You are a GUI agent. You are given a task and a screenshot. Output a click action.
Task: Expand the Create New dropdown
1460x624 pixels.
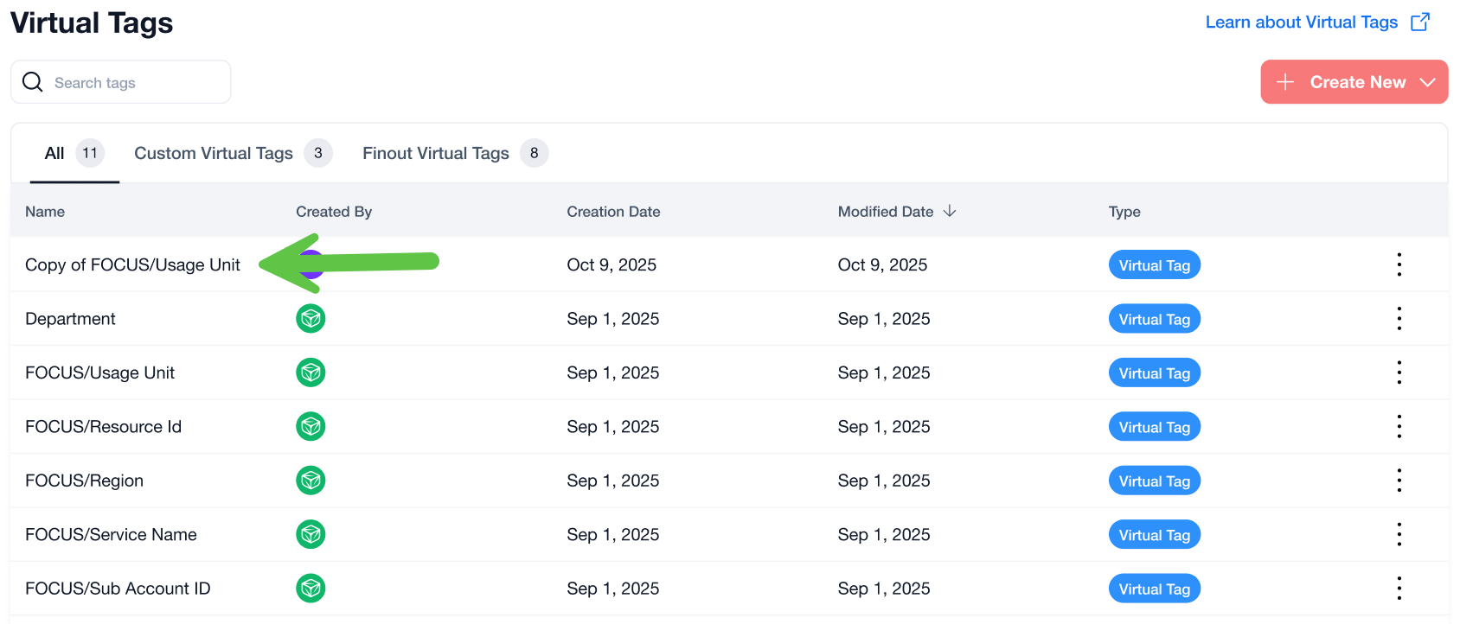click(x=1427, y=82)
